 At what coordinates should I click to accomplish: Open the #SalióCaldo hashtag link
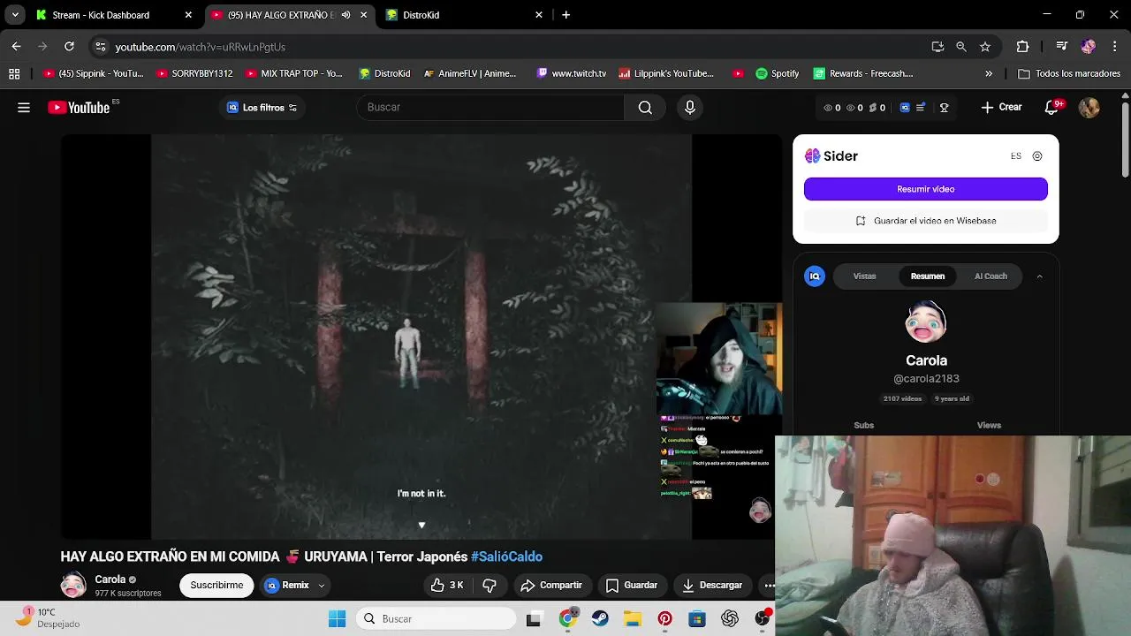tap(506, 556)
